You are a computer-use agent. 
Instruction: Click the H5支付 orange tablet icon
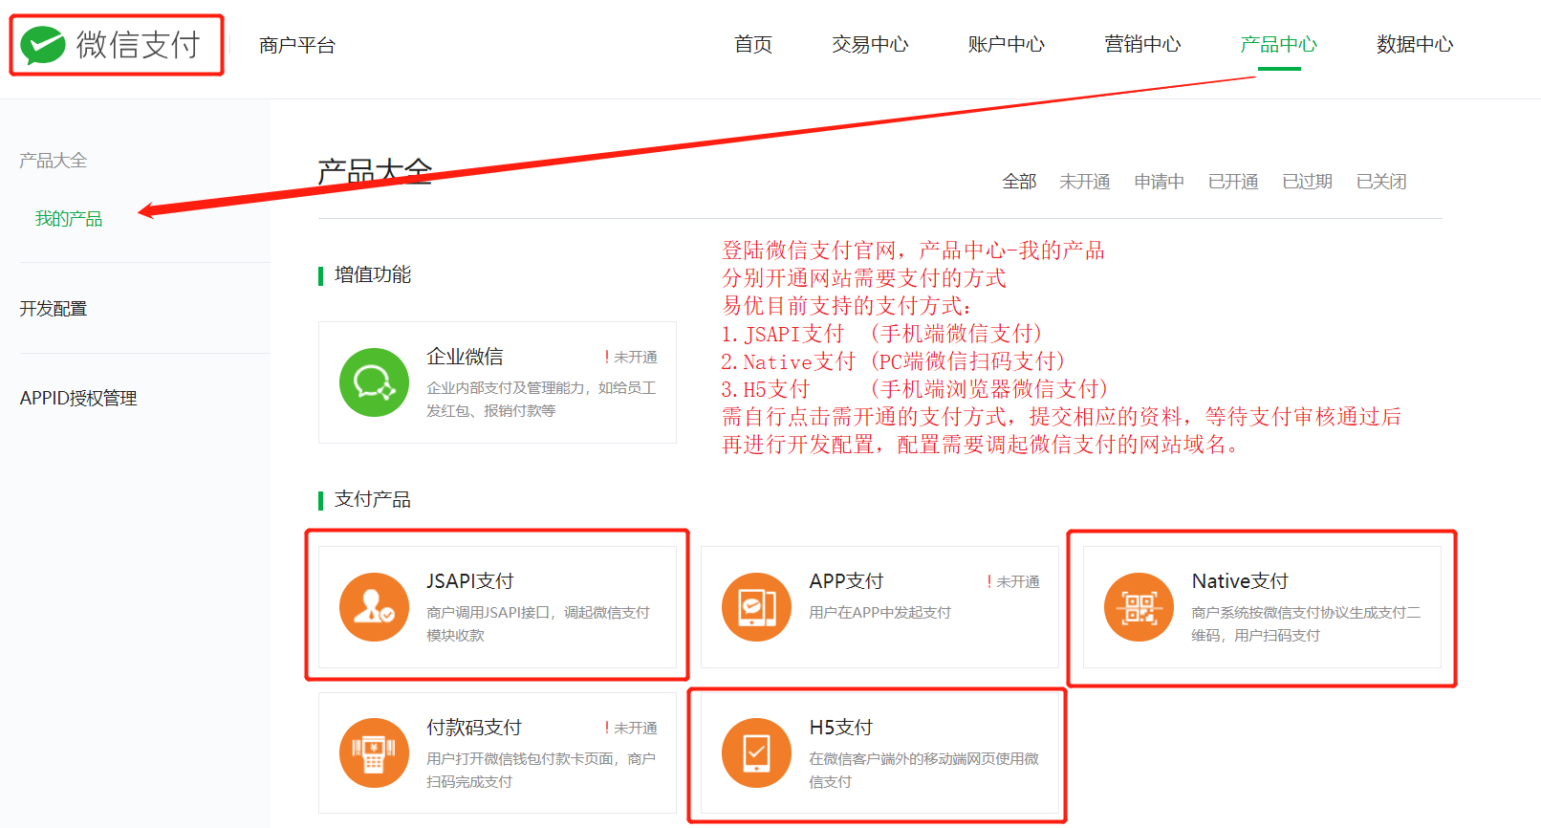pyautogui.click(x=756, y=752)
